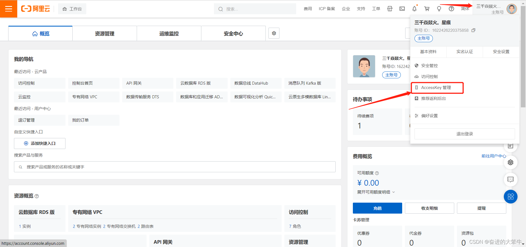This screenshot has height=247, width=526.
Task: Open the help question-mark icon
Action: 451,9
